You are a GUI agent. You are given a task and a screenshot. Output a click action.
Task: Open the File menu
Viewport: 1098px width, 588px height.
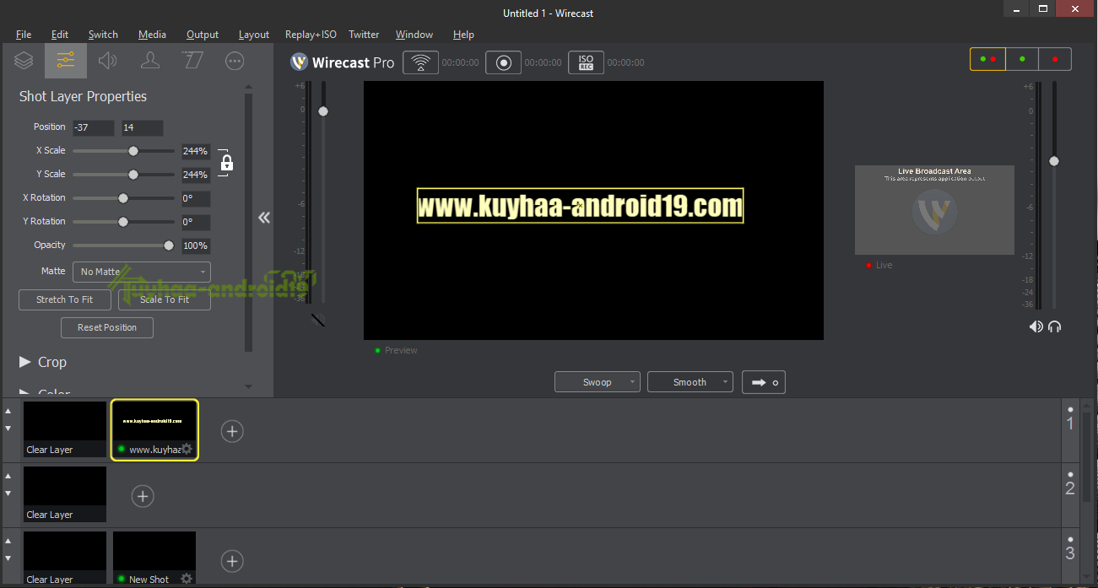coord(24,35)
